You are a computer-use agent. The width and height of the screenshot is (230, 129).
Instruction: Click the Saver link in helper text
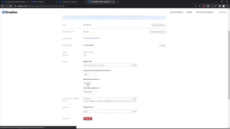100,101
